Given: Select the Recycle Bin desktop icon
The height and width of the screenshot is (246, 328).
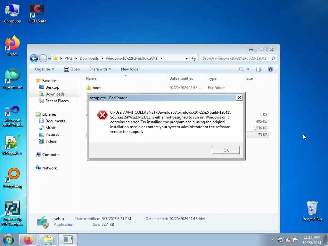Looking at the screenshot, I should pos(312,211).
